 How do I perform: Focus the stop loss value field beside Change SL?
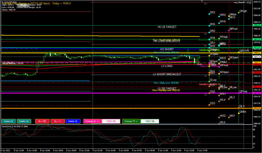[111, 121]
